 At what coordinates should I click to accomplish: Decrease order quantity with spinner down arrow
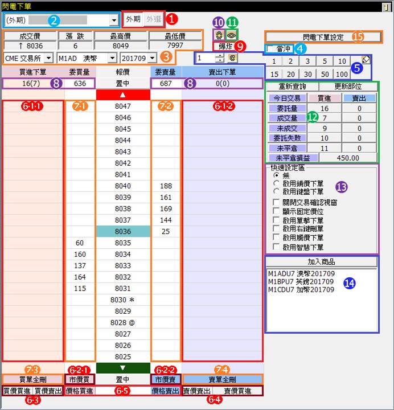click(220, 60)
